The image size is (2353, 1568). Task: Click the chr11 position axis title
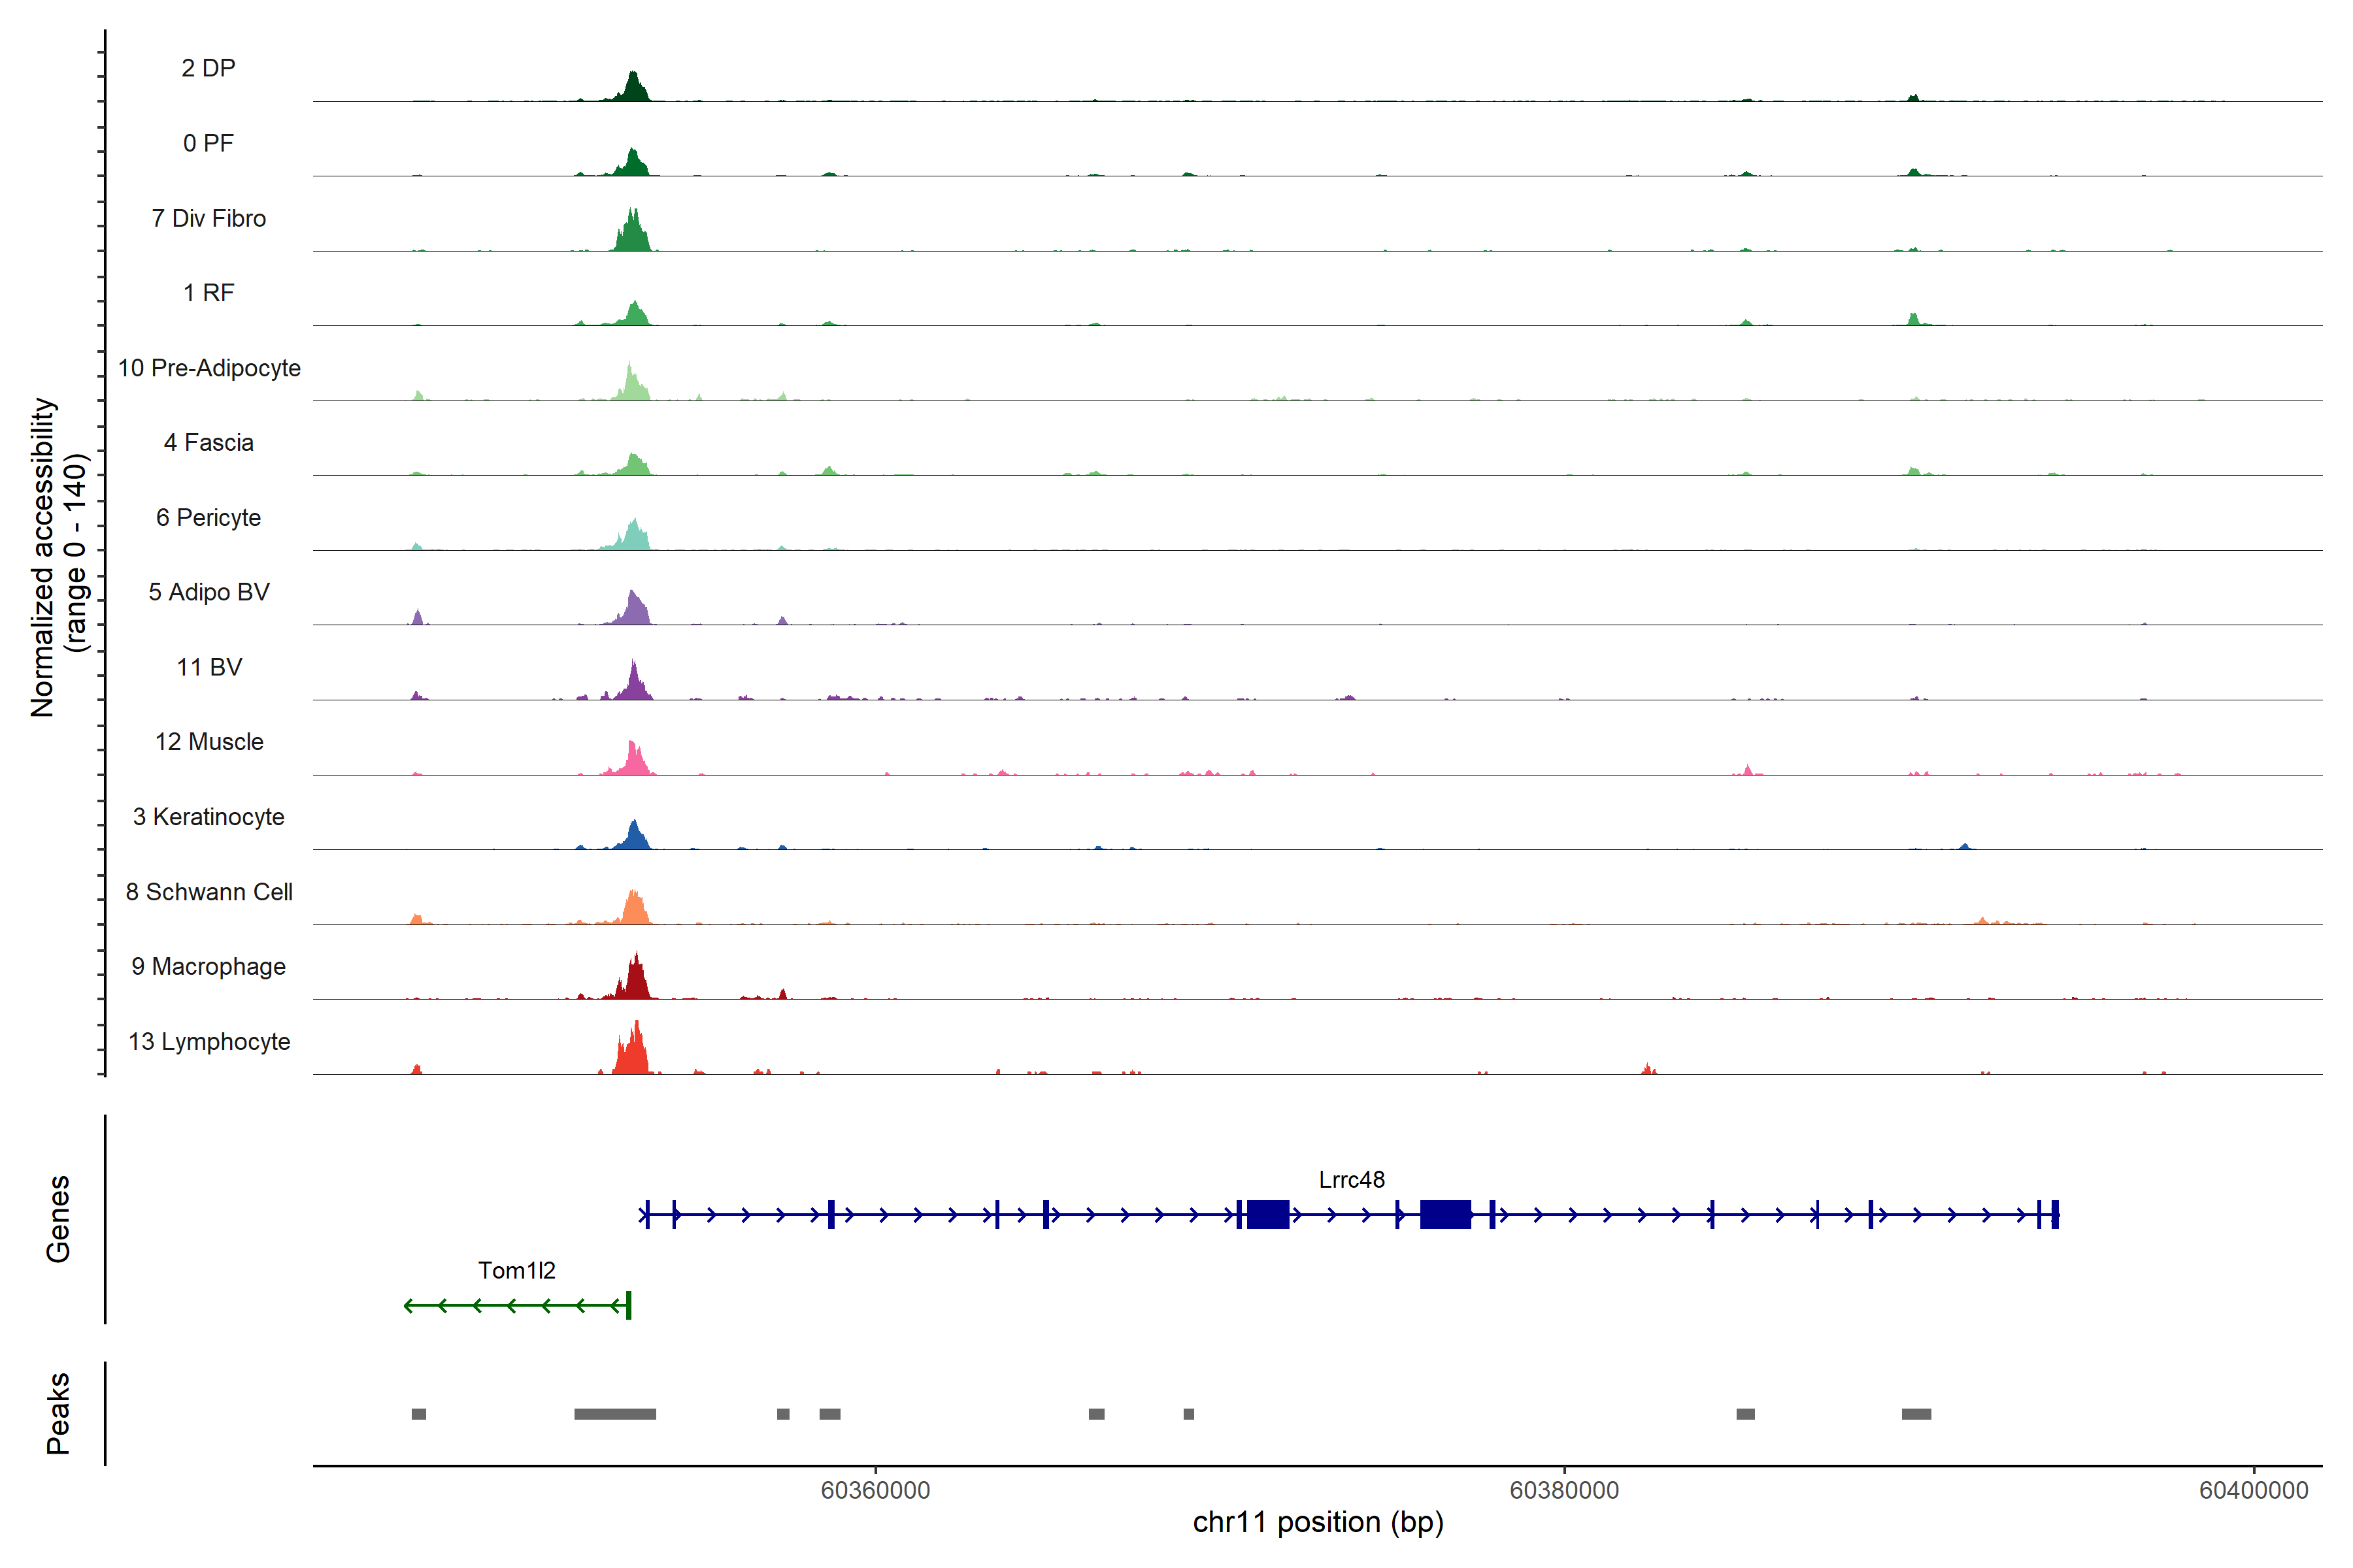tap(1318, 1522)
